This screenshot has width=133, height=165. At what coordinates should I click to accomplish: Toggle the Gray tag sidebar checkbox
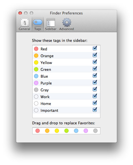point(95,89)
